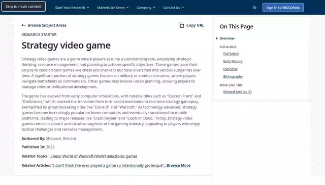Click Skip to main content button
The image size is (325, 185).
(23, 7)
